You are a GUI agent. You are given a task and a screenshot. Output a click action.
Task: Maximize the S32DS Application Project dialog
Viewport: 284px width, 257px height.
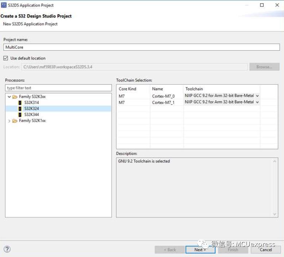click(262, 5)
